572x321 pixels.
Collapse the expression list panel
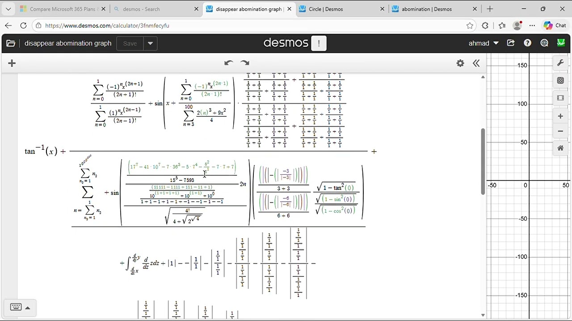[476, 63]
